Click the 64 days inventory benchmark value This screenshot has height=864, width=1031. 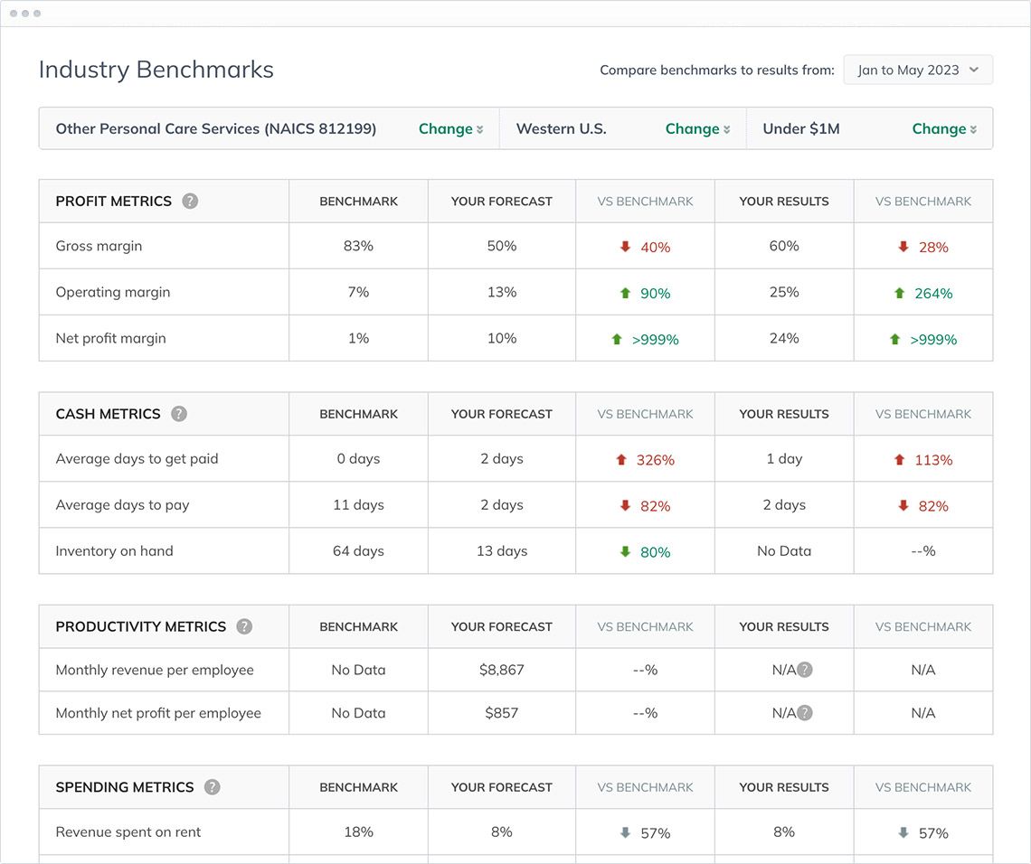358,550
